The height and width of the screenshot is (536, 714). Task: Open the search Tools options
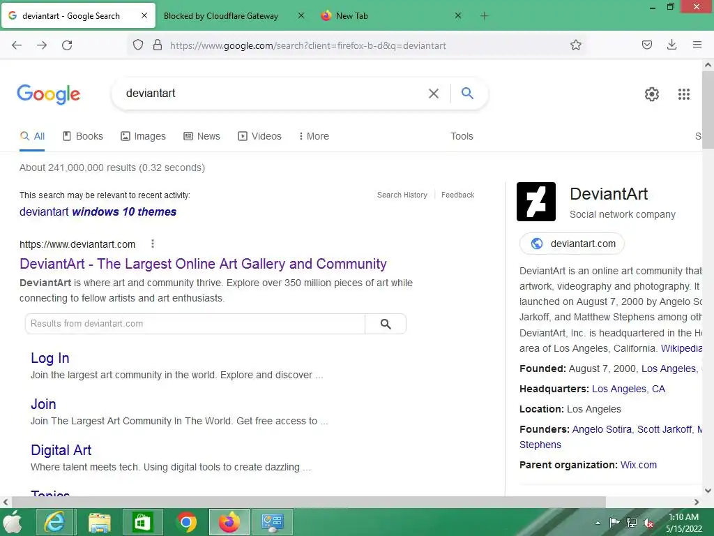pyautogui.click(x=462, y=136)
